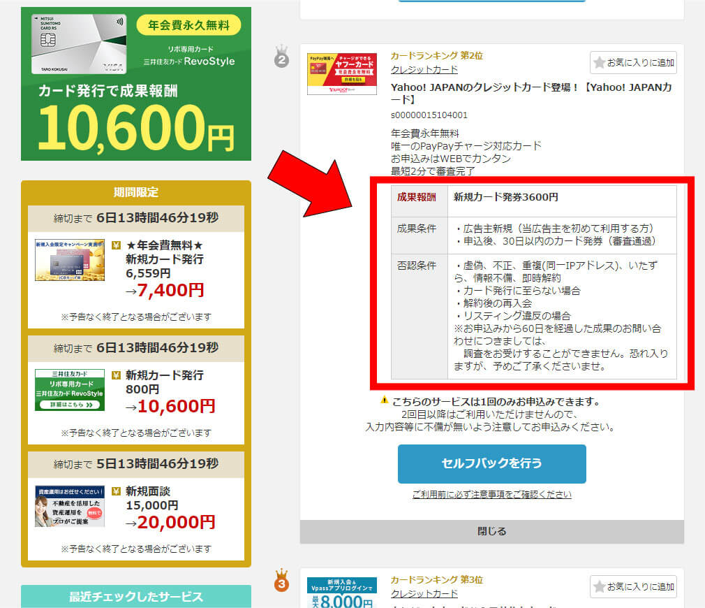The width and height of the screenshot is (705, 608).
Task: Add Yahoo card to favorites (お気に入りに追加)
Action: [633, 63]
